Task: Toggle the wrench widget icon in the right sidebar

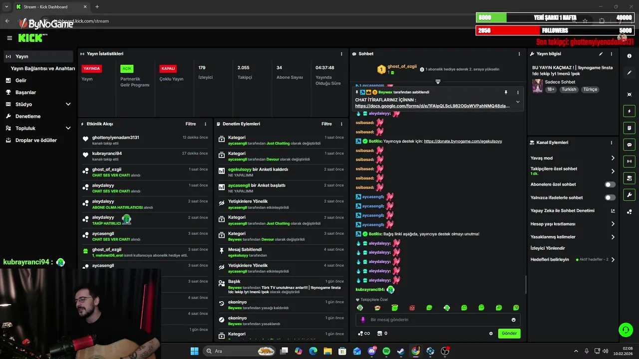Action: (x=630, y=195)
